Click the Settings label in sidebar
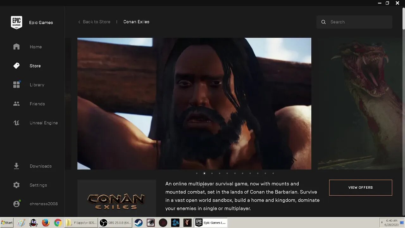Image resolution: width=405 pixels, height=228 pixels. click(38, 185)
